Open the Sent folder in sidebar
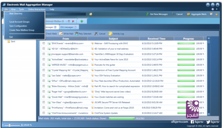This screenshot has width=222, height=128. [x=13, y=41]
